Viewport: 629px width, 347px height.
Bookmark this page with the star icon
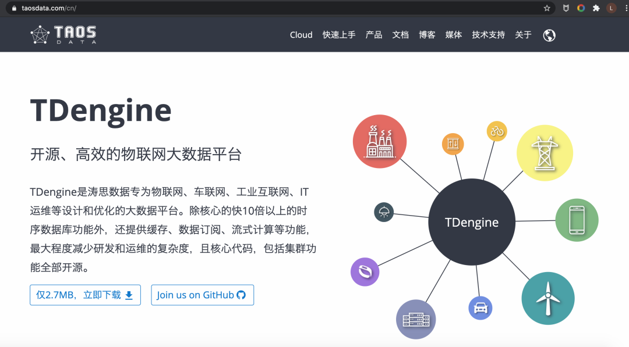tap(547, 8)
